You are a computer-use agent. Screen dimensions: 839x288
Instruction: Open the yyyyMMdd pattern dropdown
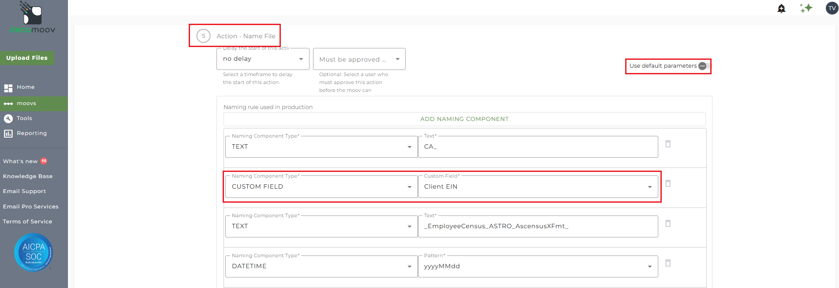[x=537, y=266]
